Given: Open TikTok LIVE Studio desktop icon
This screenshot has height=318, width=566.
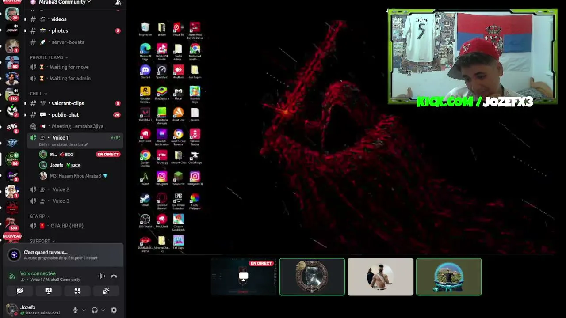Looking at the screenshot, I should click(162, 50).
